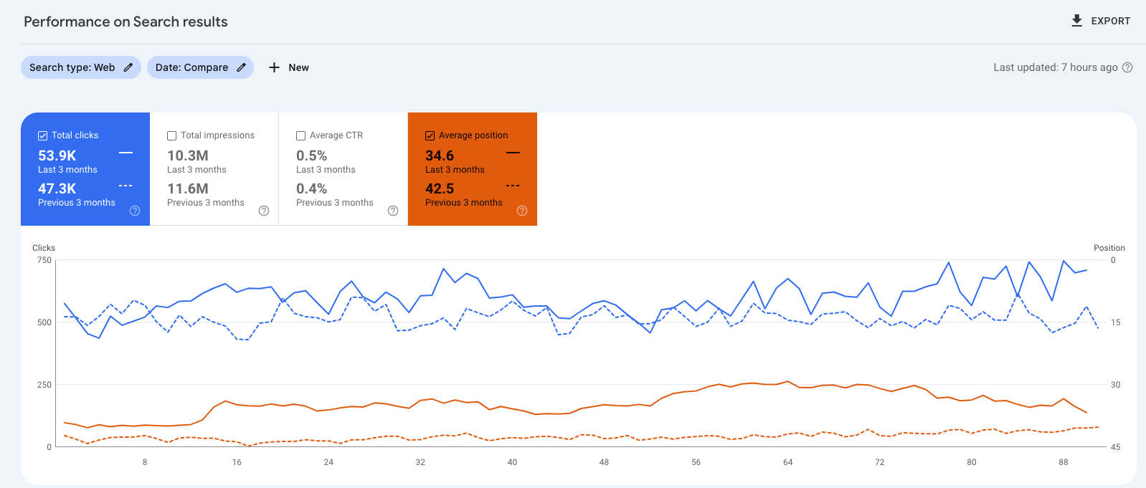Open the Search type: Web filter
The height and width of the screenshot is (488, 1146).
(x=72, y=67)
